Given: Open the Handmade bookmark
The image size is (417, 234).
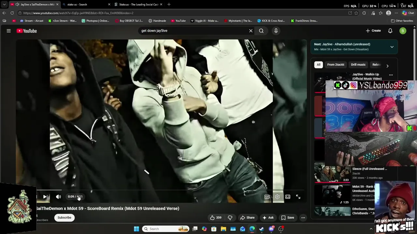Looking at the screenshot, I should point(157,21).
